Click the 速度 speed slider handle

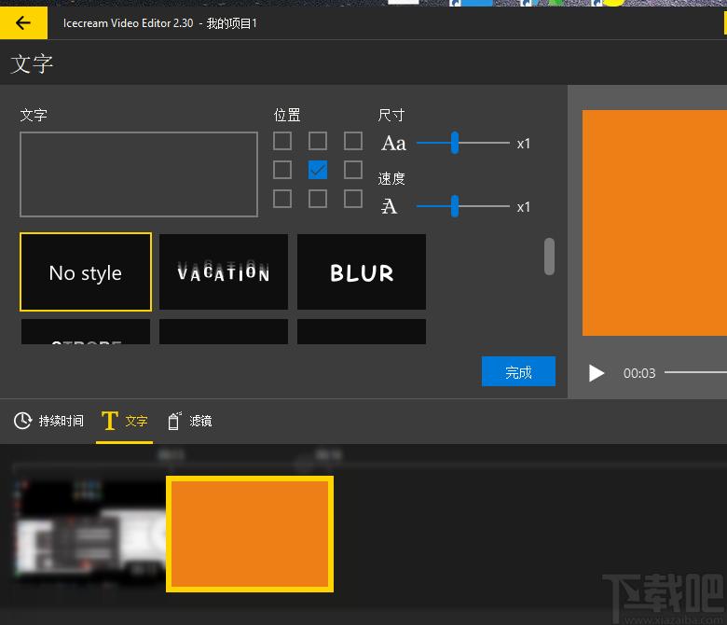pos(455,206)
